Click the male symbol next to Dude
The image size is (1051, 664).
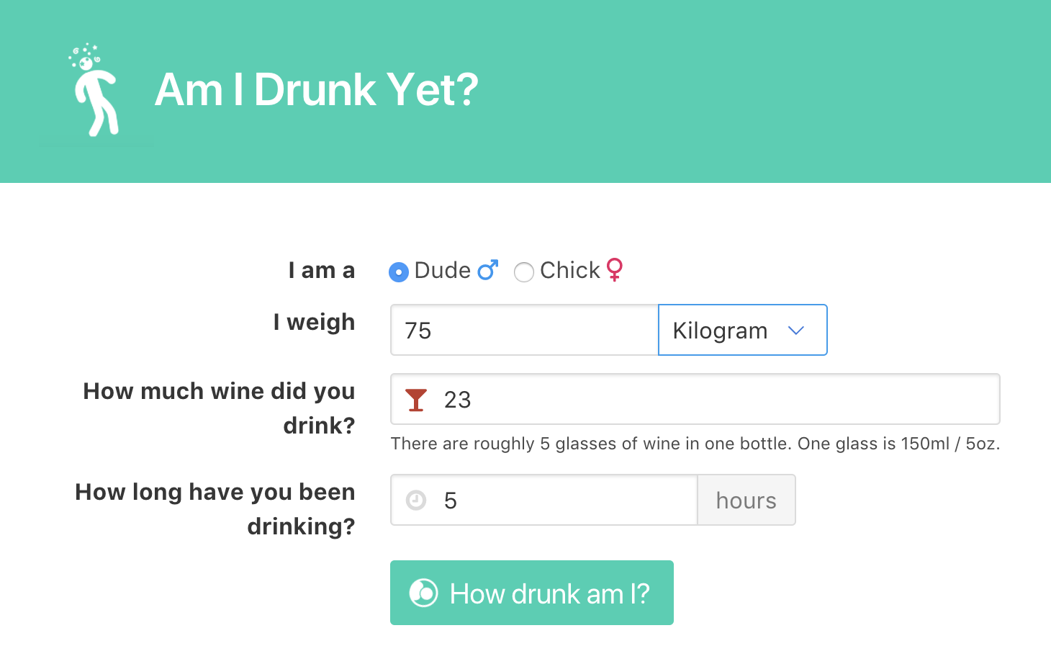(x=487, y=269)
